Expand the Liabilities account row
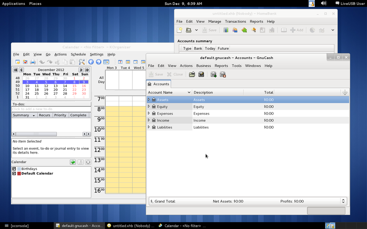The height and width of the screenshot is (229, 367). pos(149,127)
